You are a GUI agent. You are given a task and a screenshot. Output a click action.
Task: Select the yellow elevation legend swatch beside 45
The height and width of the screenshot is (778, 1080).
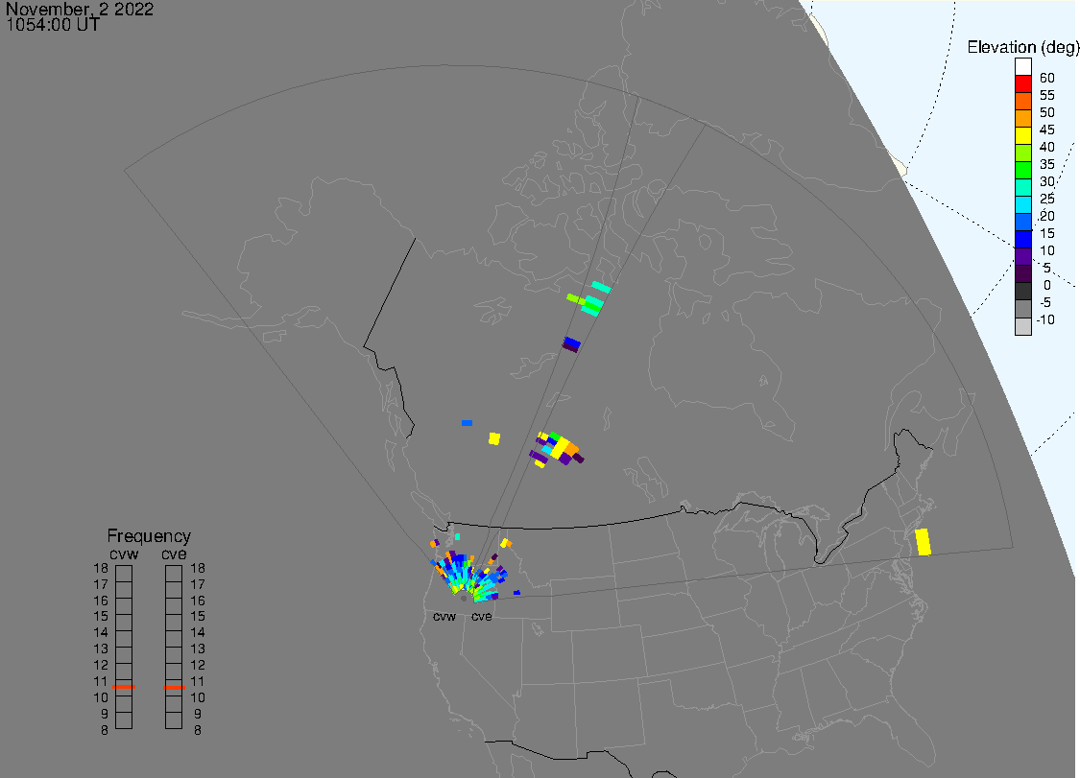tap(1022, 135)
